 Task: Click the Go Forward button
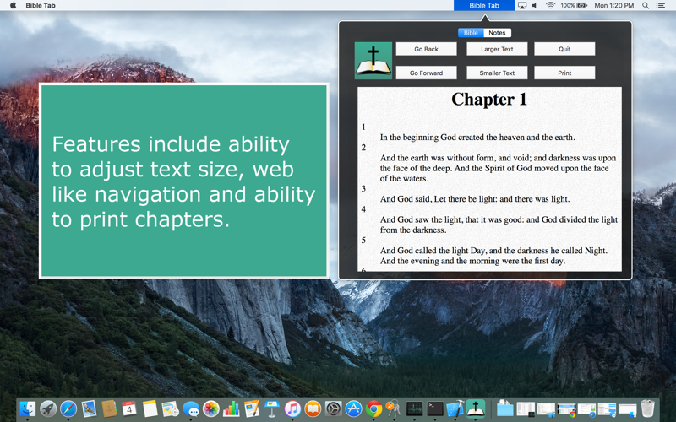point(426,73)
